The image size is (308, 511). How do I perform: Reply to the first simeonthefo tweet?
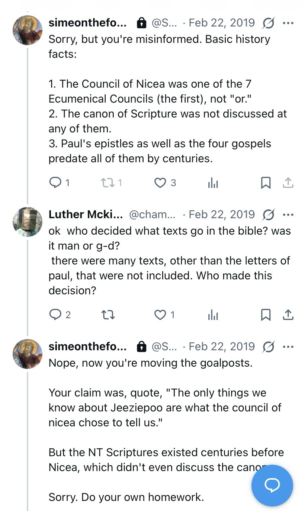tap(55, 182)
